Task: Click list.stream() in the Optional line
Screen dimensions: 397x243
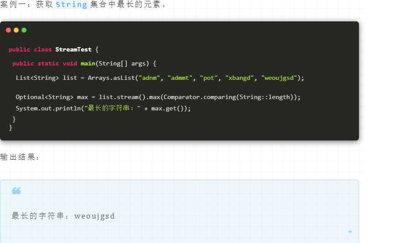Action: click(122, 97)
